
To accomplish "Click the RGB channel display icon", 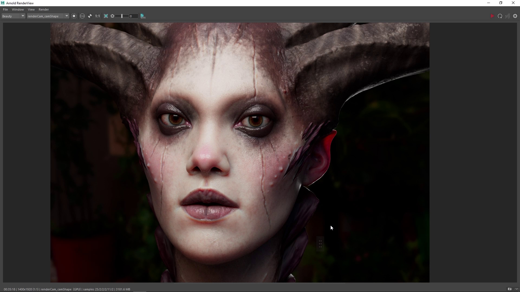I will [x=82, y=16].
